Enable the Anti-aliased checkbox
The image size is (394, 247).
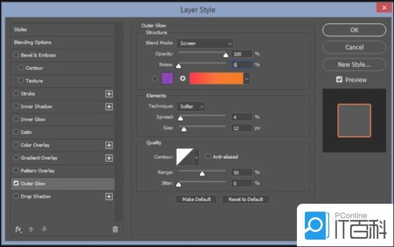pos(208,157)
